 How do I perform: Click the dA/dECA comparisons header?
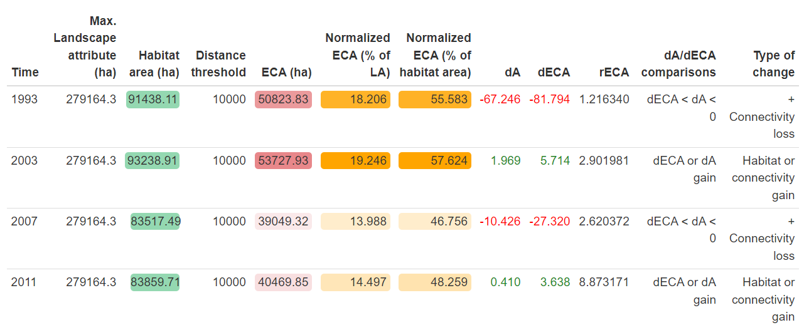click(678, 64)
